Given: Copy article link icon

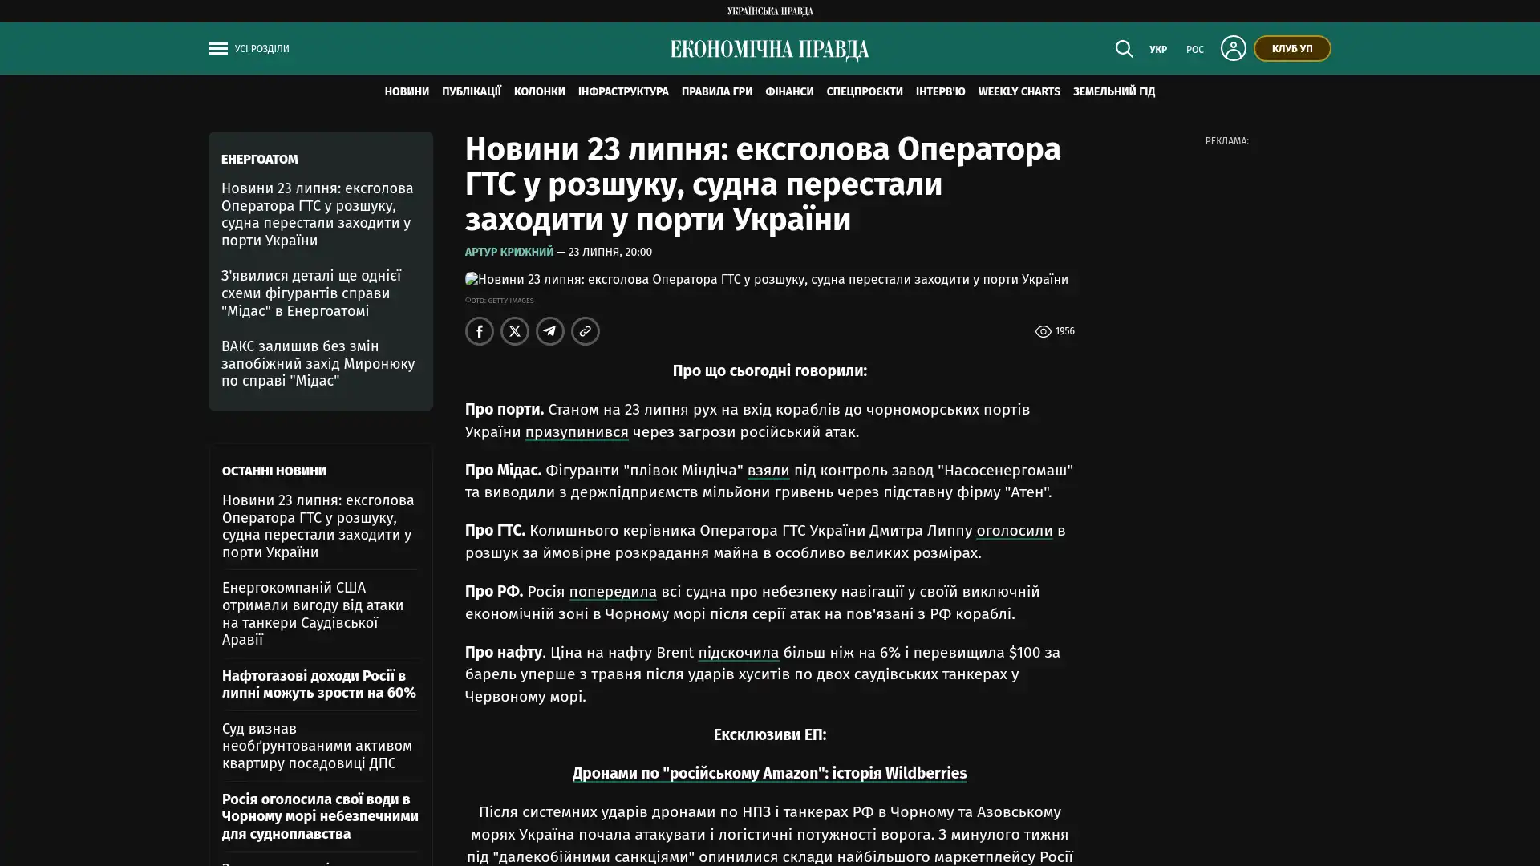Looking at the screenshot, I should (586, 331).
